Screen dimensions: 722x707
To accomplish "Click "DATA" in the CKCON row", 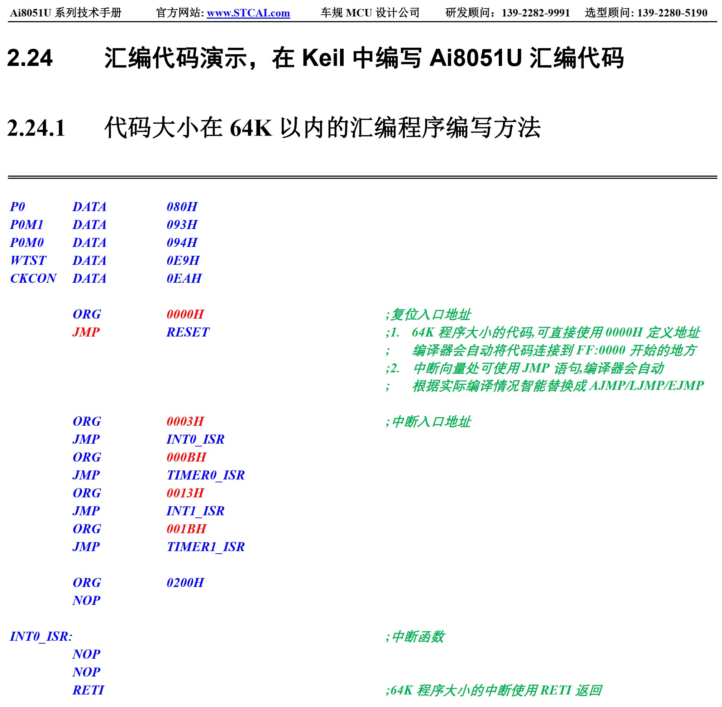I will 89,278.
